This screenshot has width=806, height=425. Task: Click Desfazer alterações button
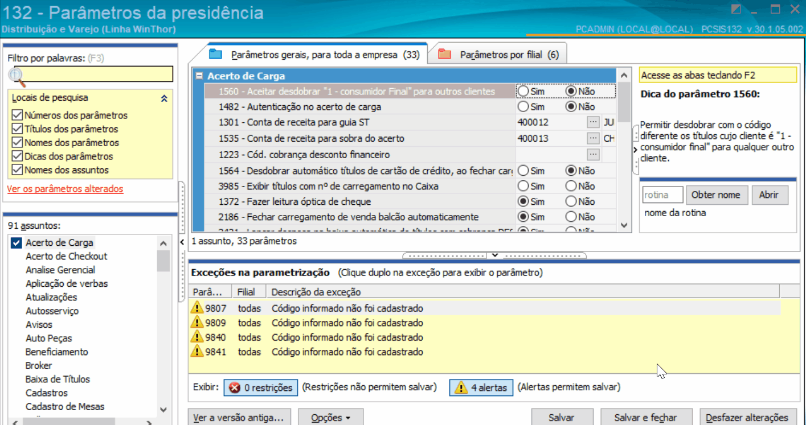747,417
